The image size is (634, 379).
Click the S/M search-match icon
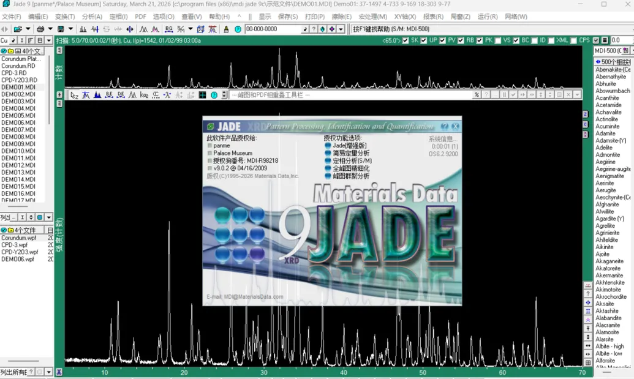pos(181,29)
